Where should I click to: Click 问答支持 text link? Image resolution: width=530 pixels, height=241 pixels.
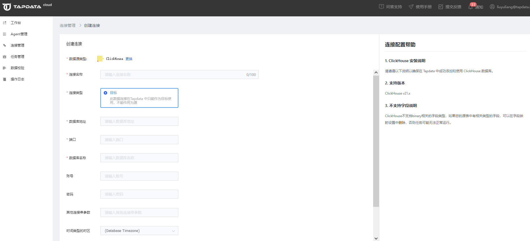(394, 7)
